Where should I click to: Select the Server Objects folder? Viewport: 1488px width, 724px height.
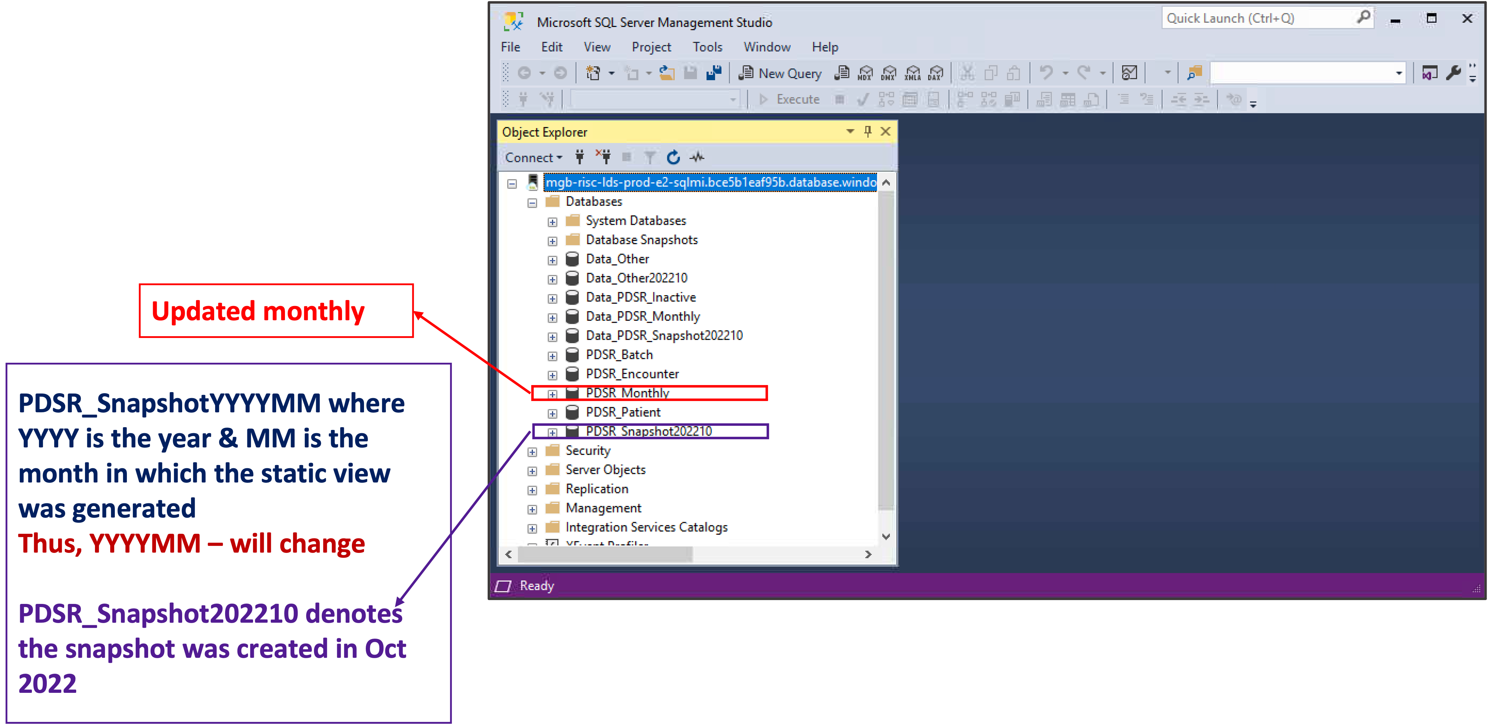pos(605,469)
